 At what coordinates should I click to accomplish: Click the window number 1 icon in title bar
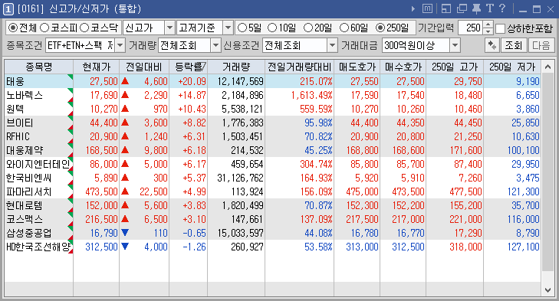coord(8,9)
